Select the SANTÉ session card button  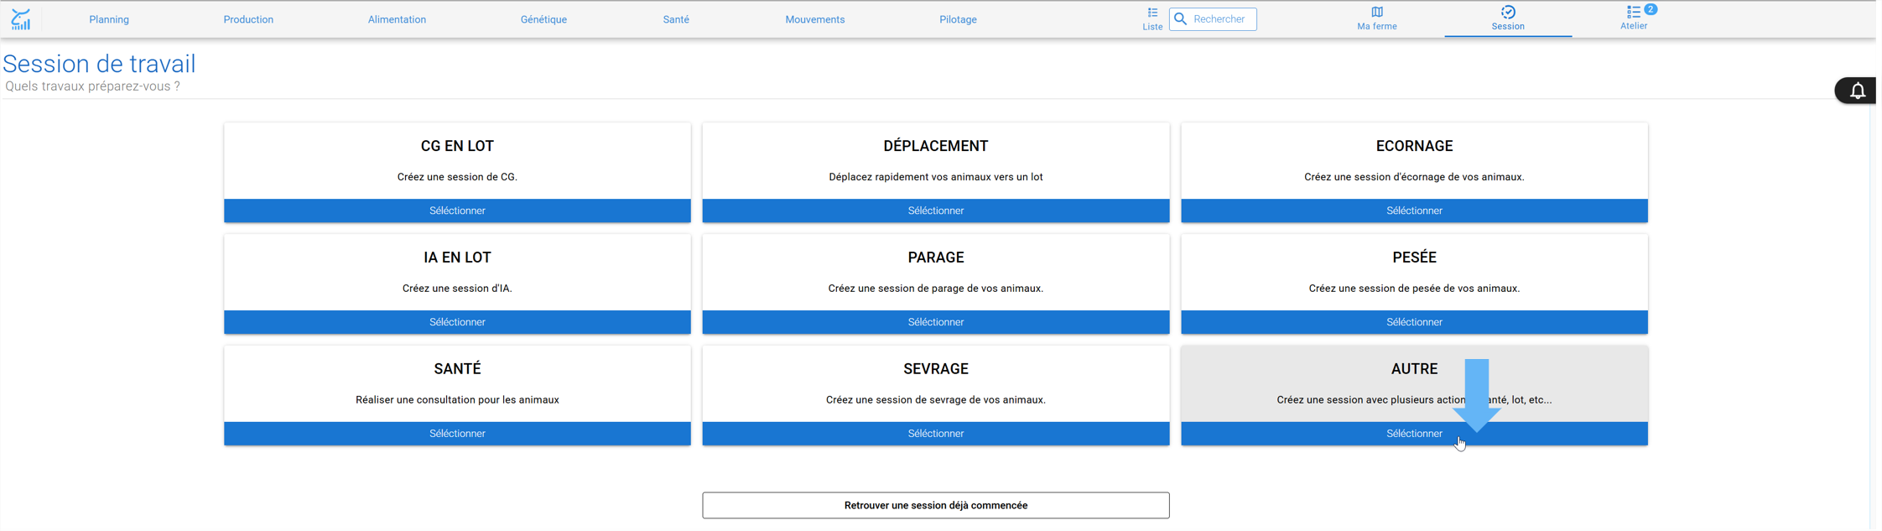pos(457,434)
